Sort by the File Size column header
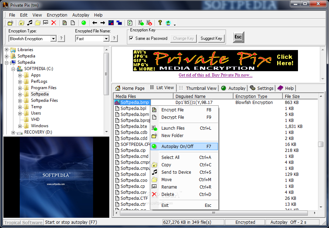 300,96
